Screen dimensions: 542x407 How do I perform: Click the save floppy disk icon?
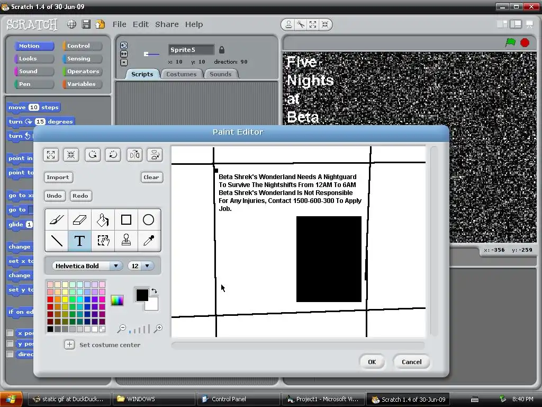click(86, 24)
